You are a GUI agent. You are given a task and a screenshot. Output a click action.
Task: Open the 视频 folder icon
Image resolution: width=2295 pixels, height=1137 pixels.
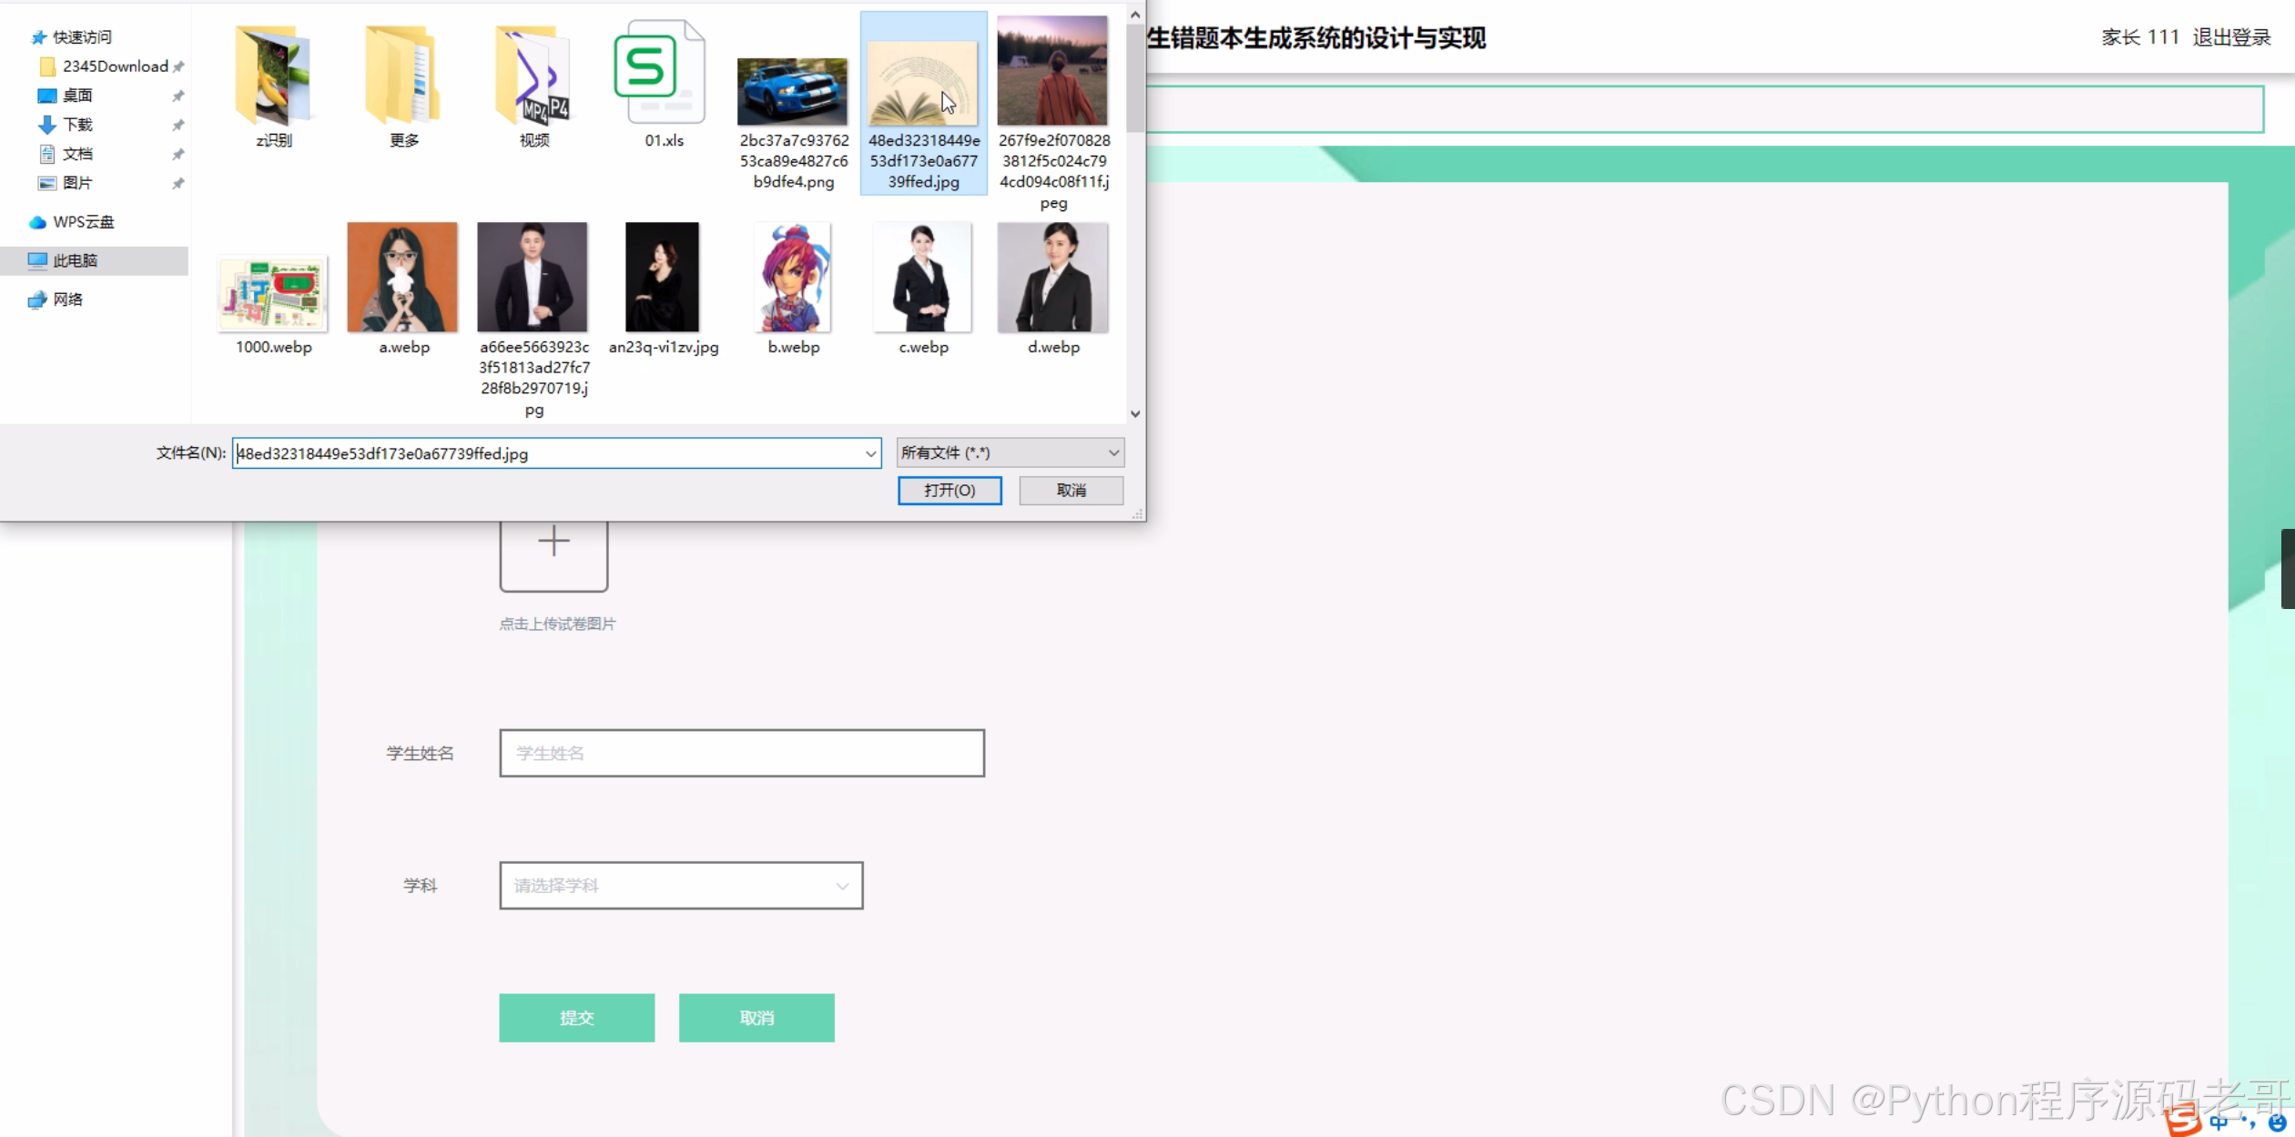coord(533,77)
